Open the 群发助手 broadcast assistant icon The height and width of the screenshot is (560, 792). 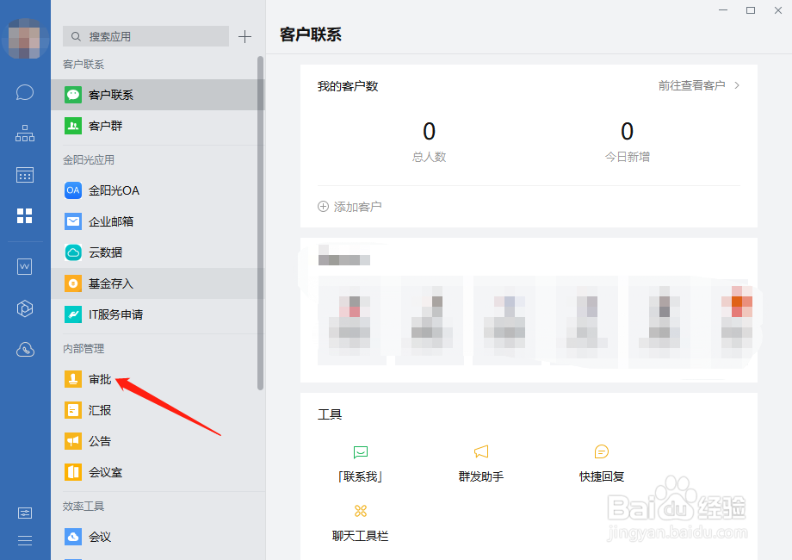(x=480, y=451)
